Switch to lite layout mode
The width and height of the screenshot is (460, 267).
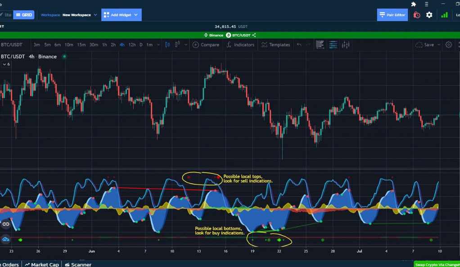pyautogui.click(x=6, y=15)
